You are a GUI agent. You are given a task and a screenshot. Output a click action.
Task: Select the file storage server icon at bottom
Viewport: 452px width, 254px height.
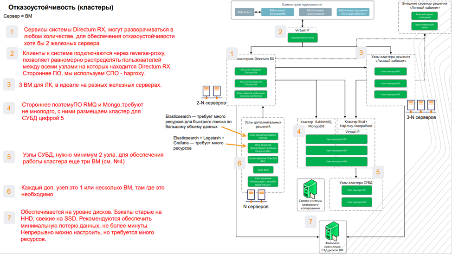(332, 231)
